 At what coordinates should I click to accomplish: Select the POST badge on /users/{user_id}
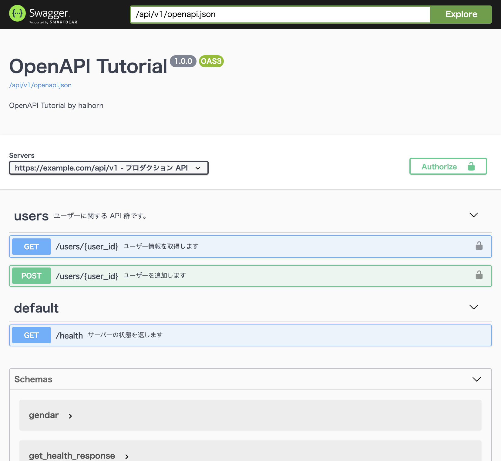tap(31, 275)
